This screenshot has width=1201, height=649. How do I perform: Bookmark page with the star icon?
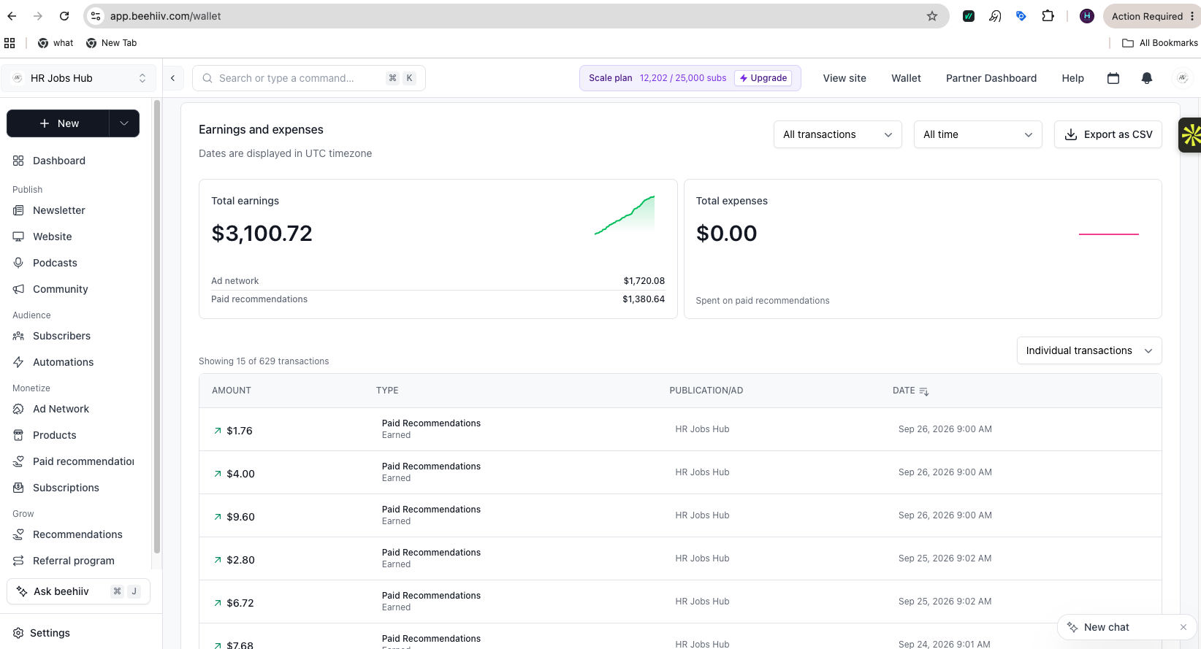click(932, 16)
